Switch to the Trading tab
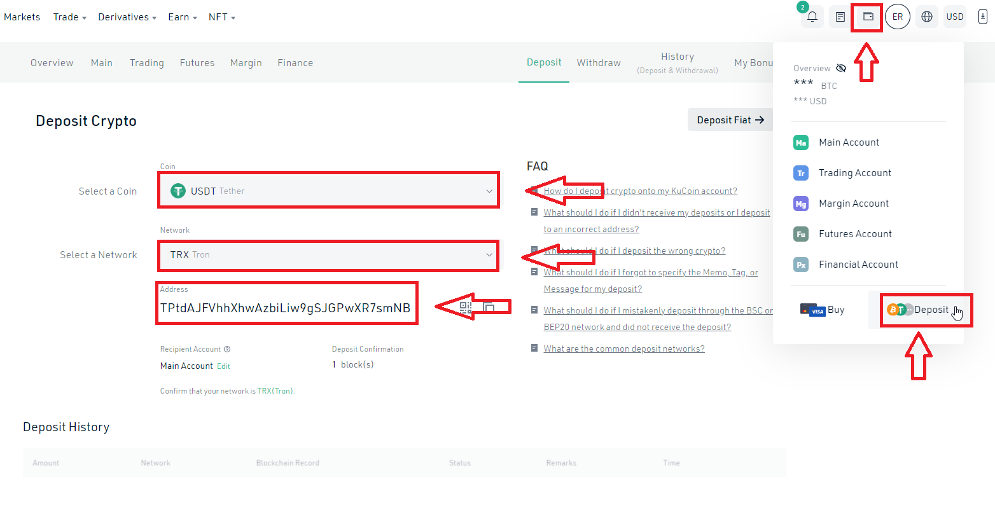This screenshot has width=995, height=510. 147,63
